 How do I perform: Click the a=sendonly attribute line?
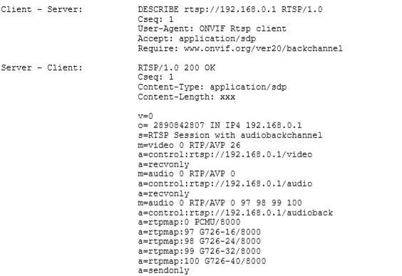tap(163, 270)
